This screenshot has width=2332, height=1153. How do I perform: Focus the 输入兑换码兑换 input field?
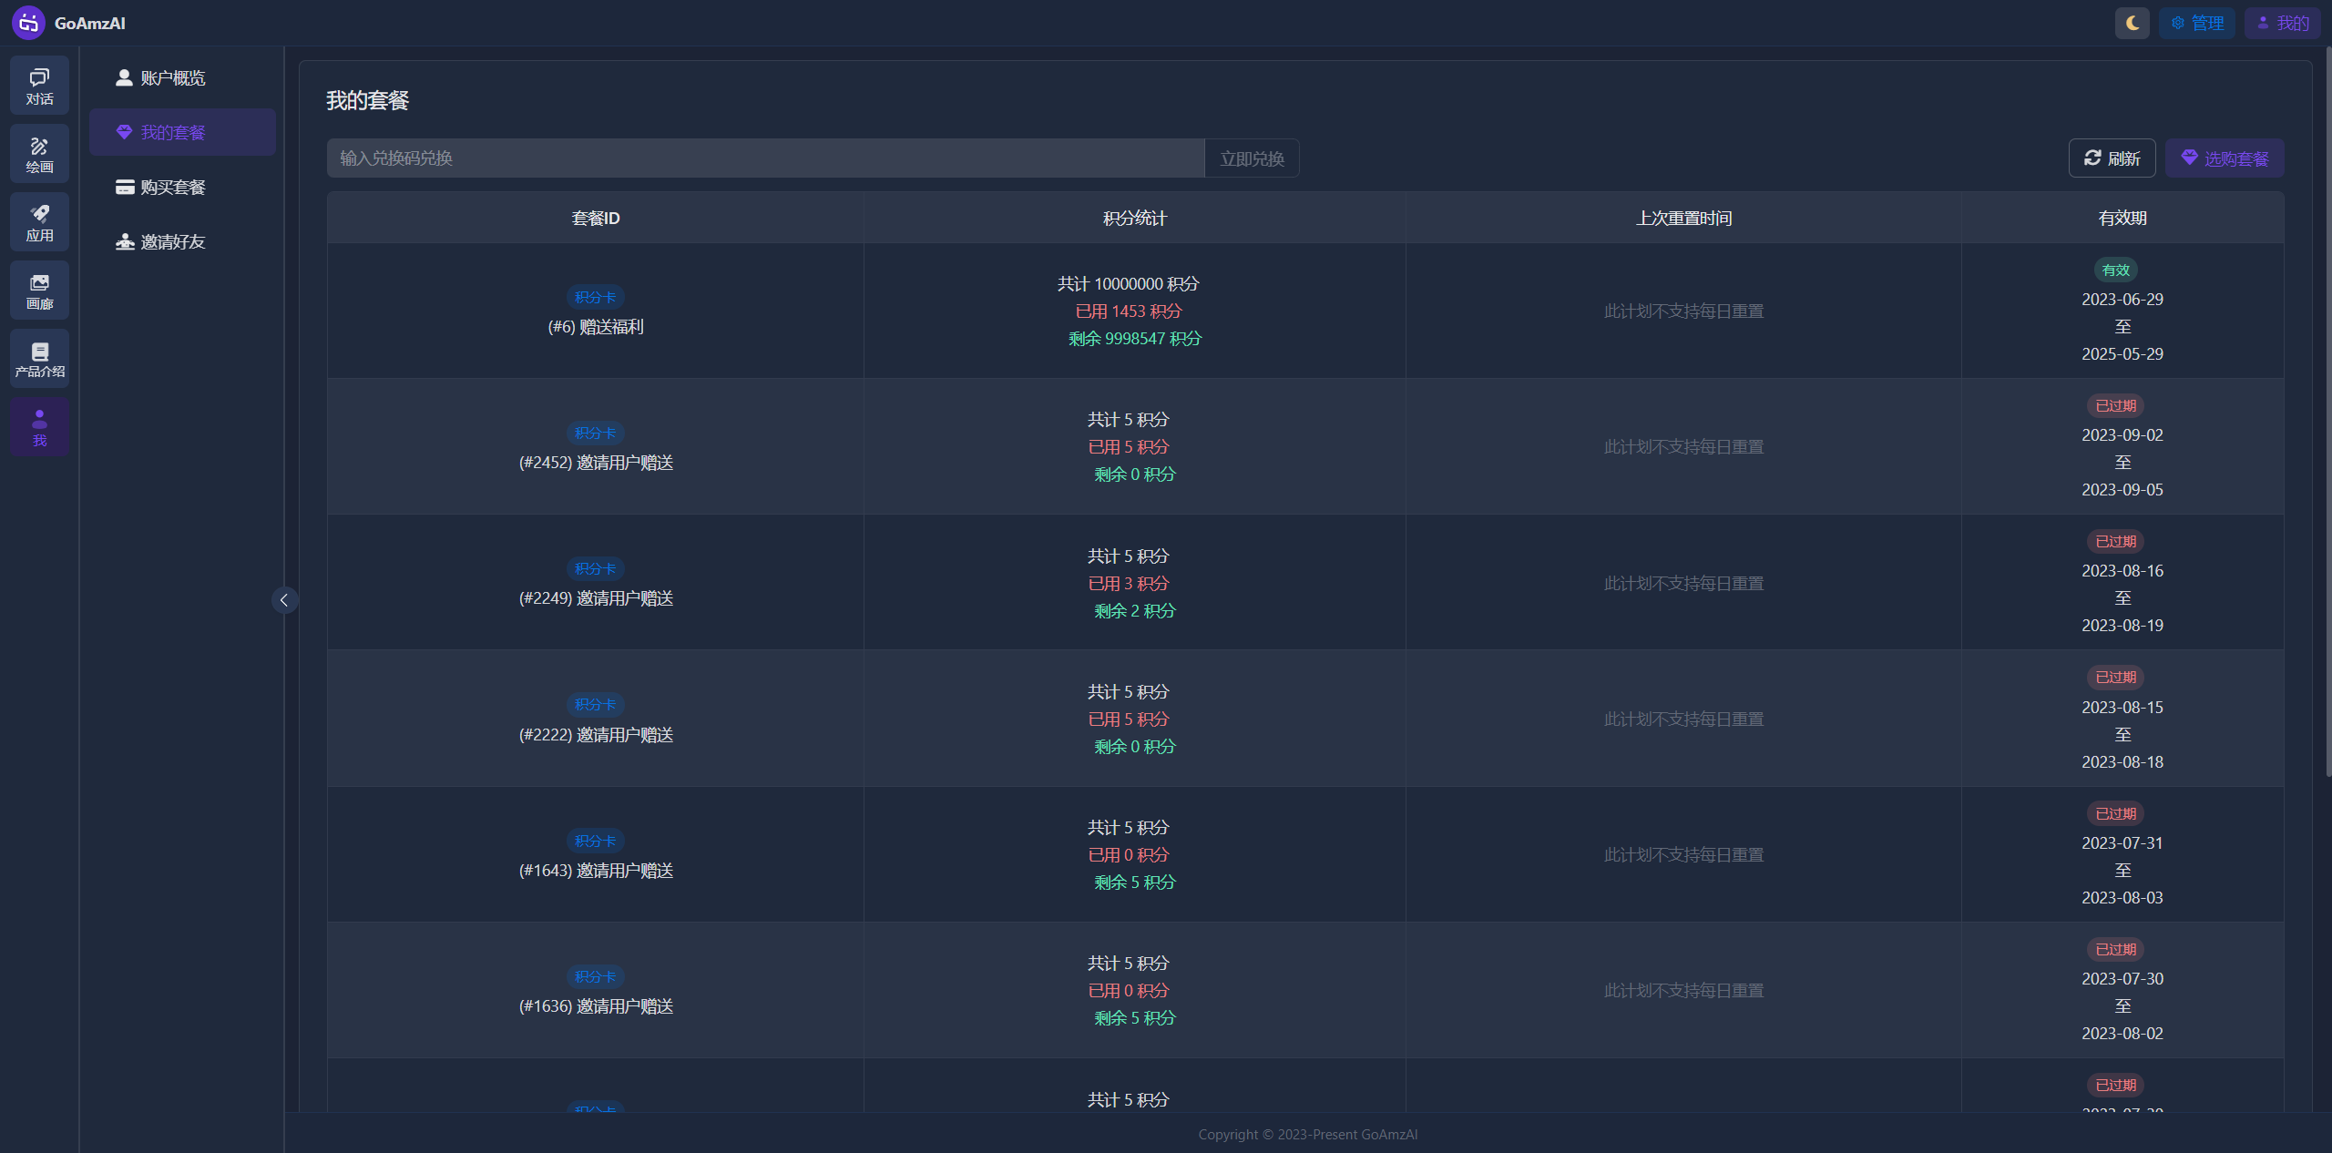click(x=765, y=158)
